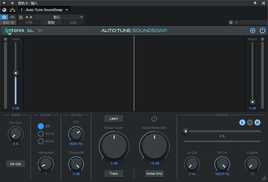Click the Noise Reduction knob

(x=154, y=146)
